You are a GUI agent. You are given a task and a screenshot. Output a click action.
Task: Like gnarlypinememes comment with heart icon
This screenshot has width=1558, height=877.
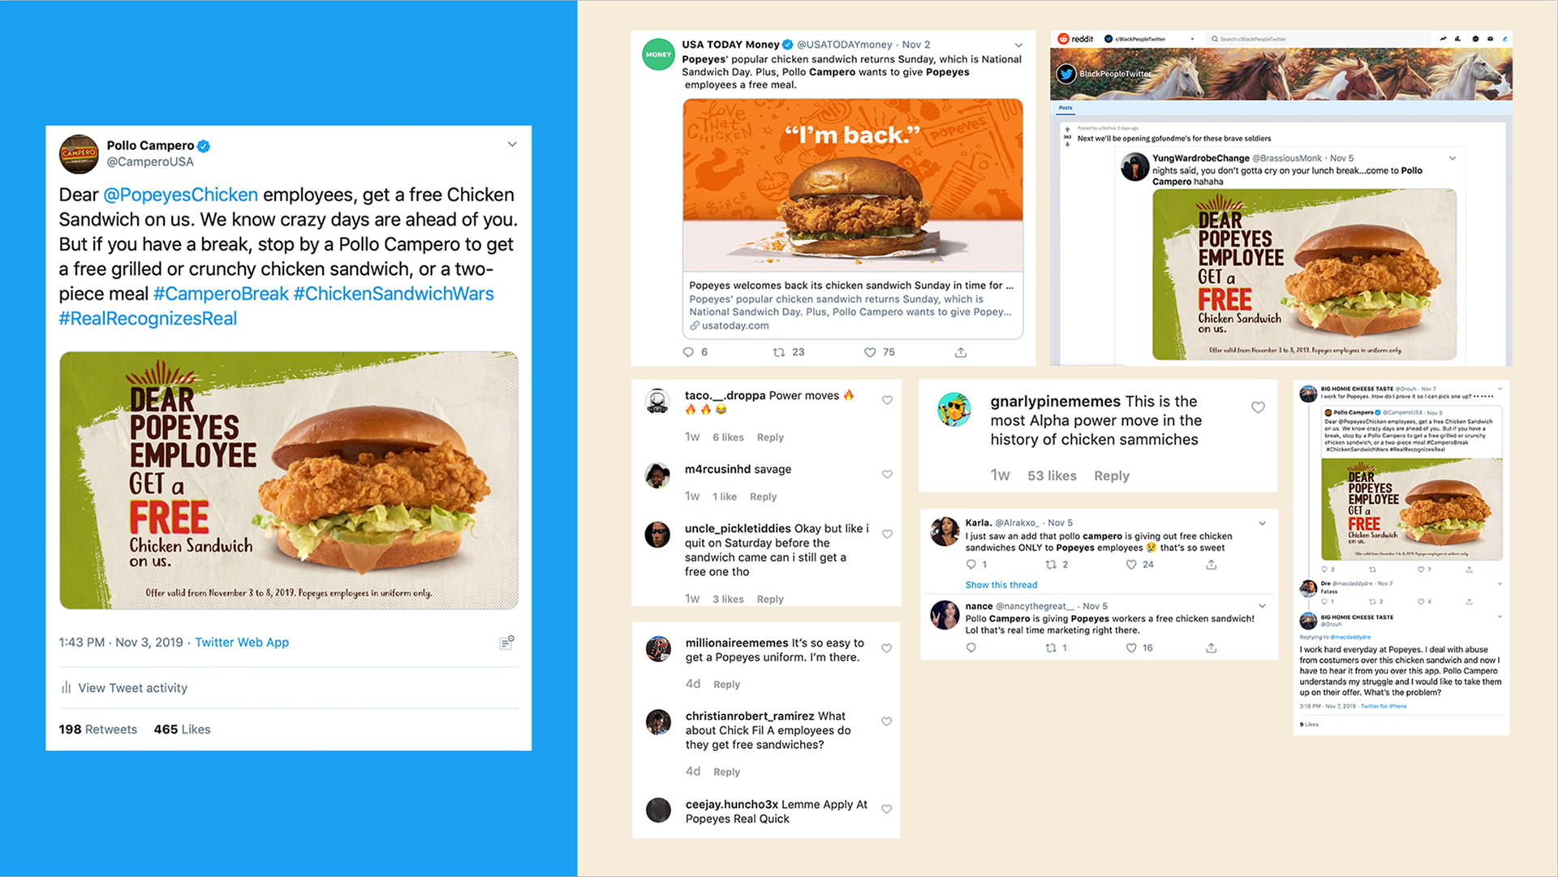click(1258, 407)
